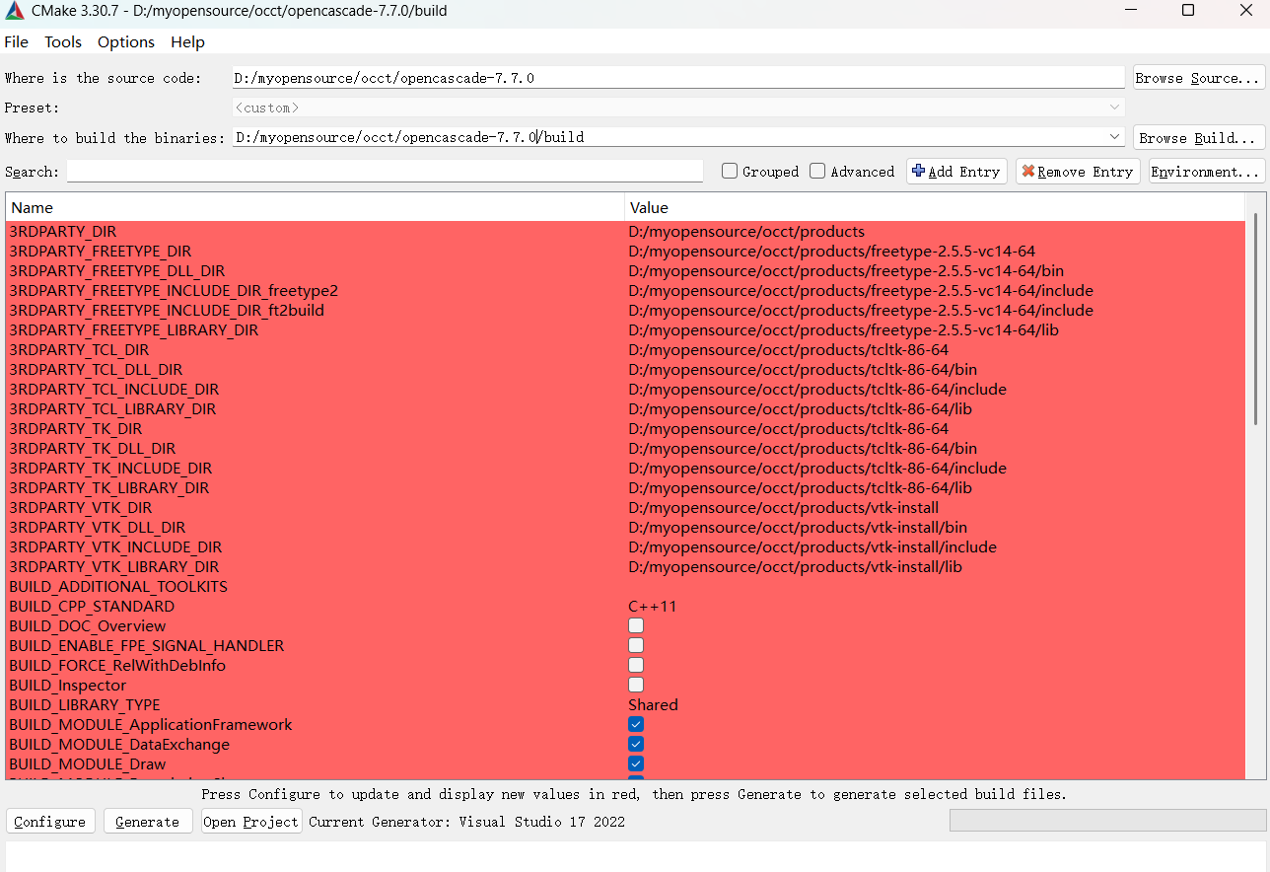Image resolution: width=1270 pixels, height=872 pixels.
Task: Enable the Advanced checkbox
Action: pyautogui.click(x=817, y=171)
